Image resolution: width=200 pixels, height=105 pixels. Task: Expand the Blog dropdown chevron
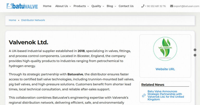coord(115,6)
